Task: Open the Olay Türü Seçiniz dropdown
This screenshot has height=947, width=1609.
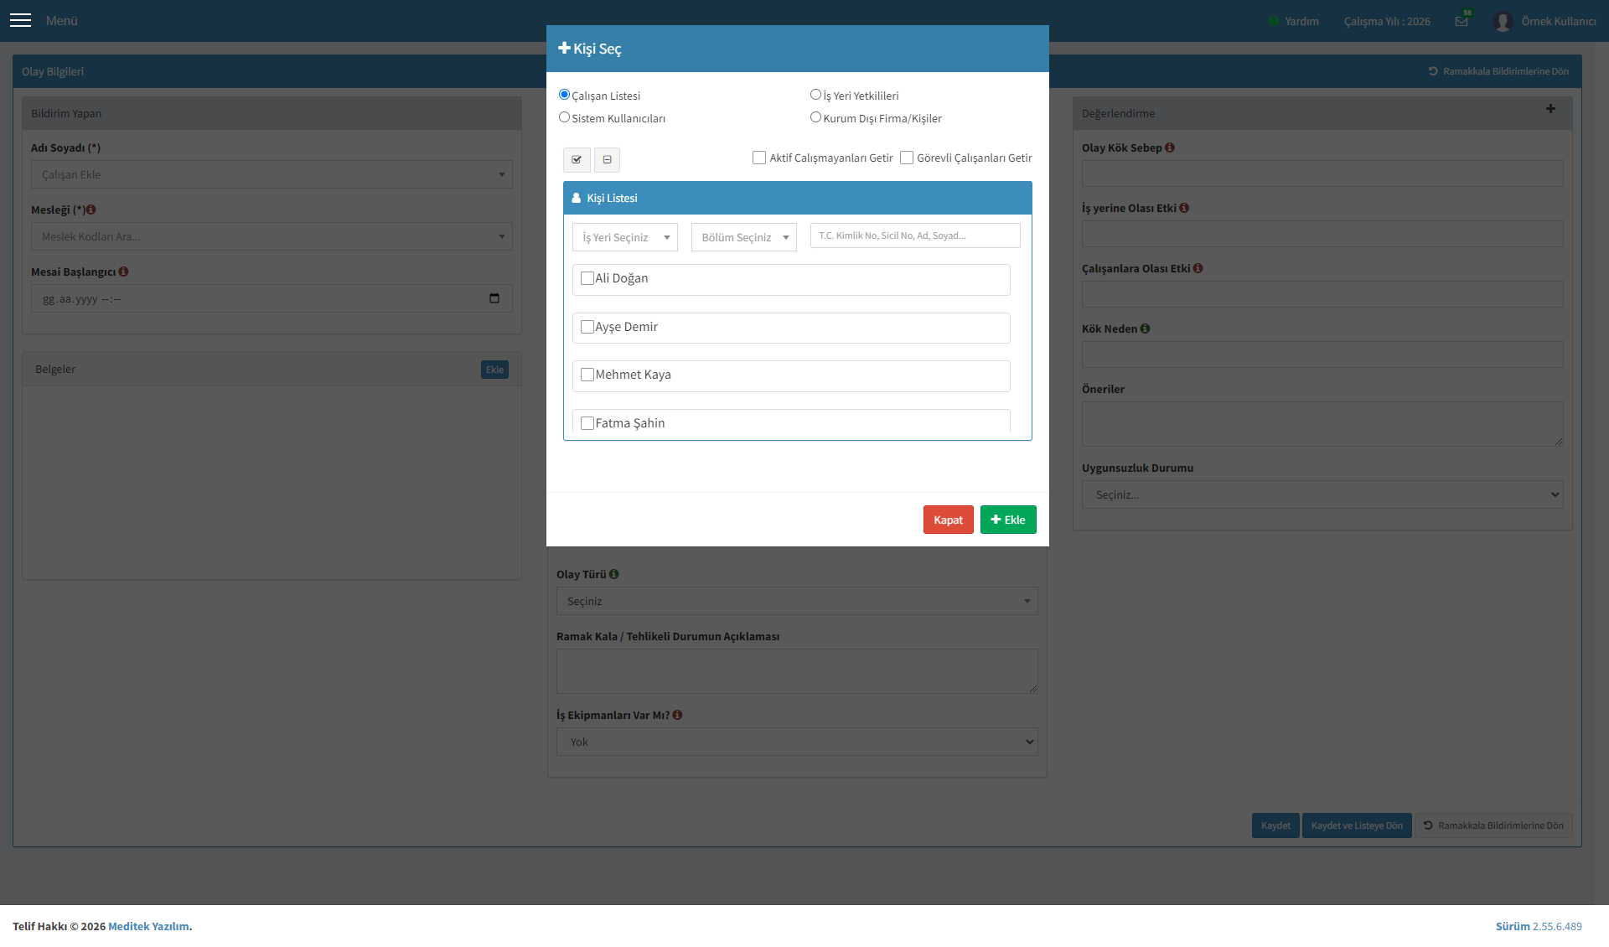Action: (797, 601)
